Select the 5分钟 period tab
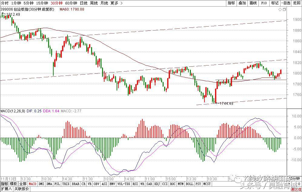The width and height of the screenshot is (302, 192). (x=28, y=3)
